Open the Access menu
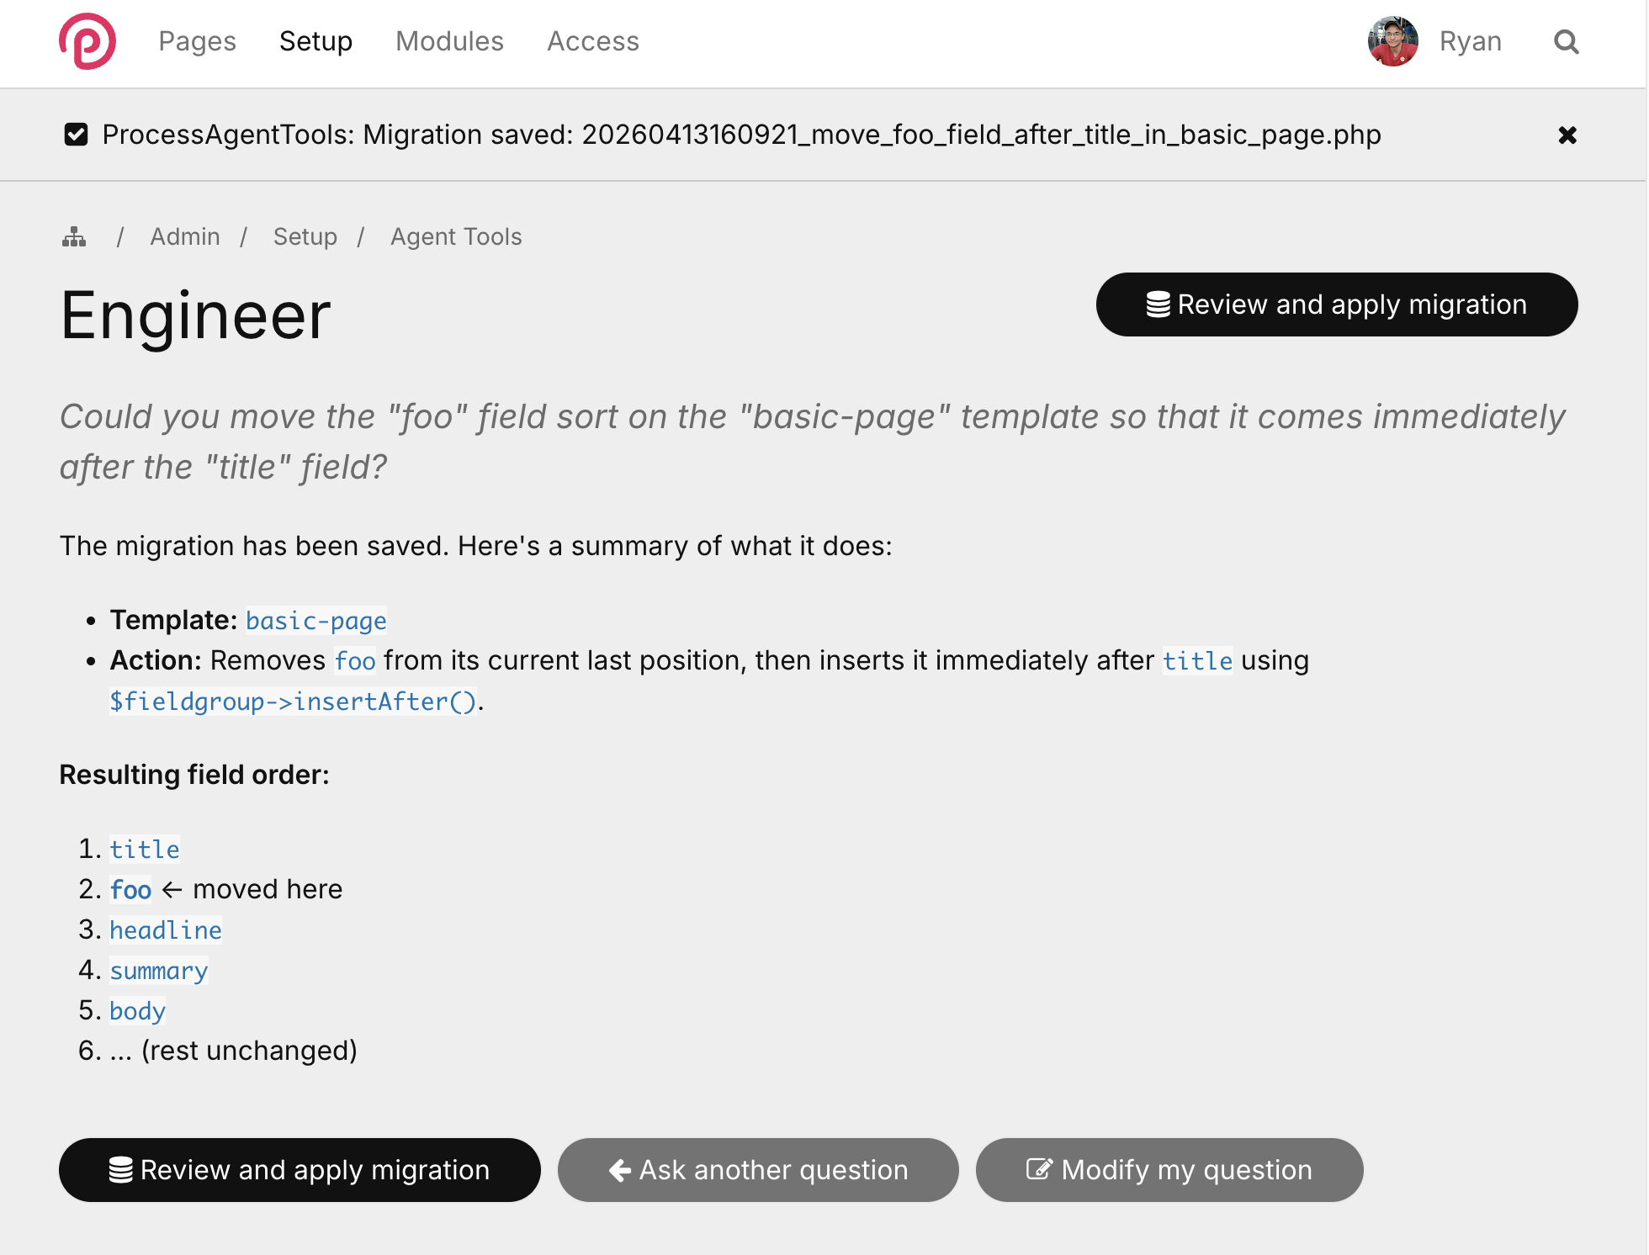This screenshot has width=1649, height=1255. [x=592, y=41]
